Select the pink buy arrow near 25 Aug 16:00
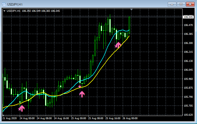The width and height of the screenshot is (197, 124). tap(118, 45)
